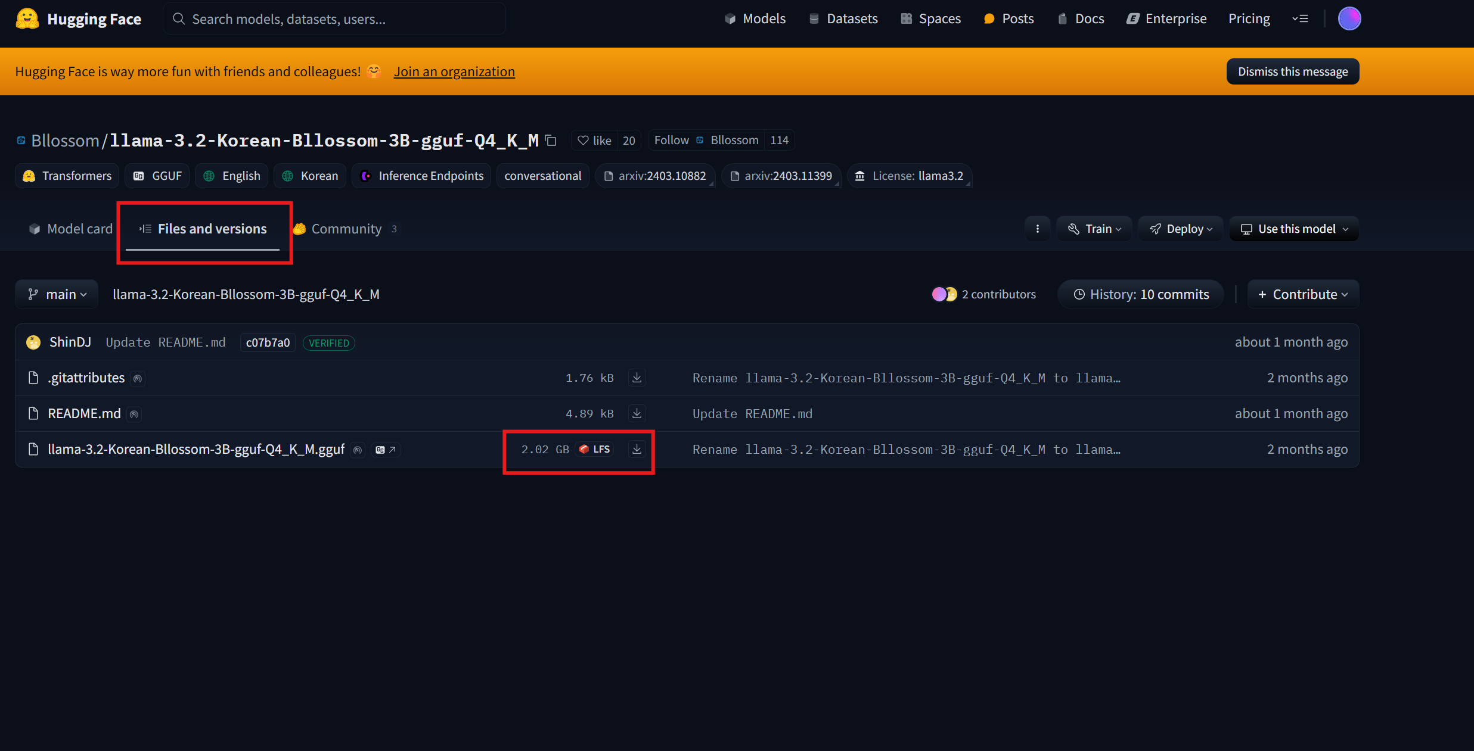The image size is (1474, 751).
Task: Expand the Contribute dropdown
Action: [1303, 294]
